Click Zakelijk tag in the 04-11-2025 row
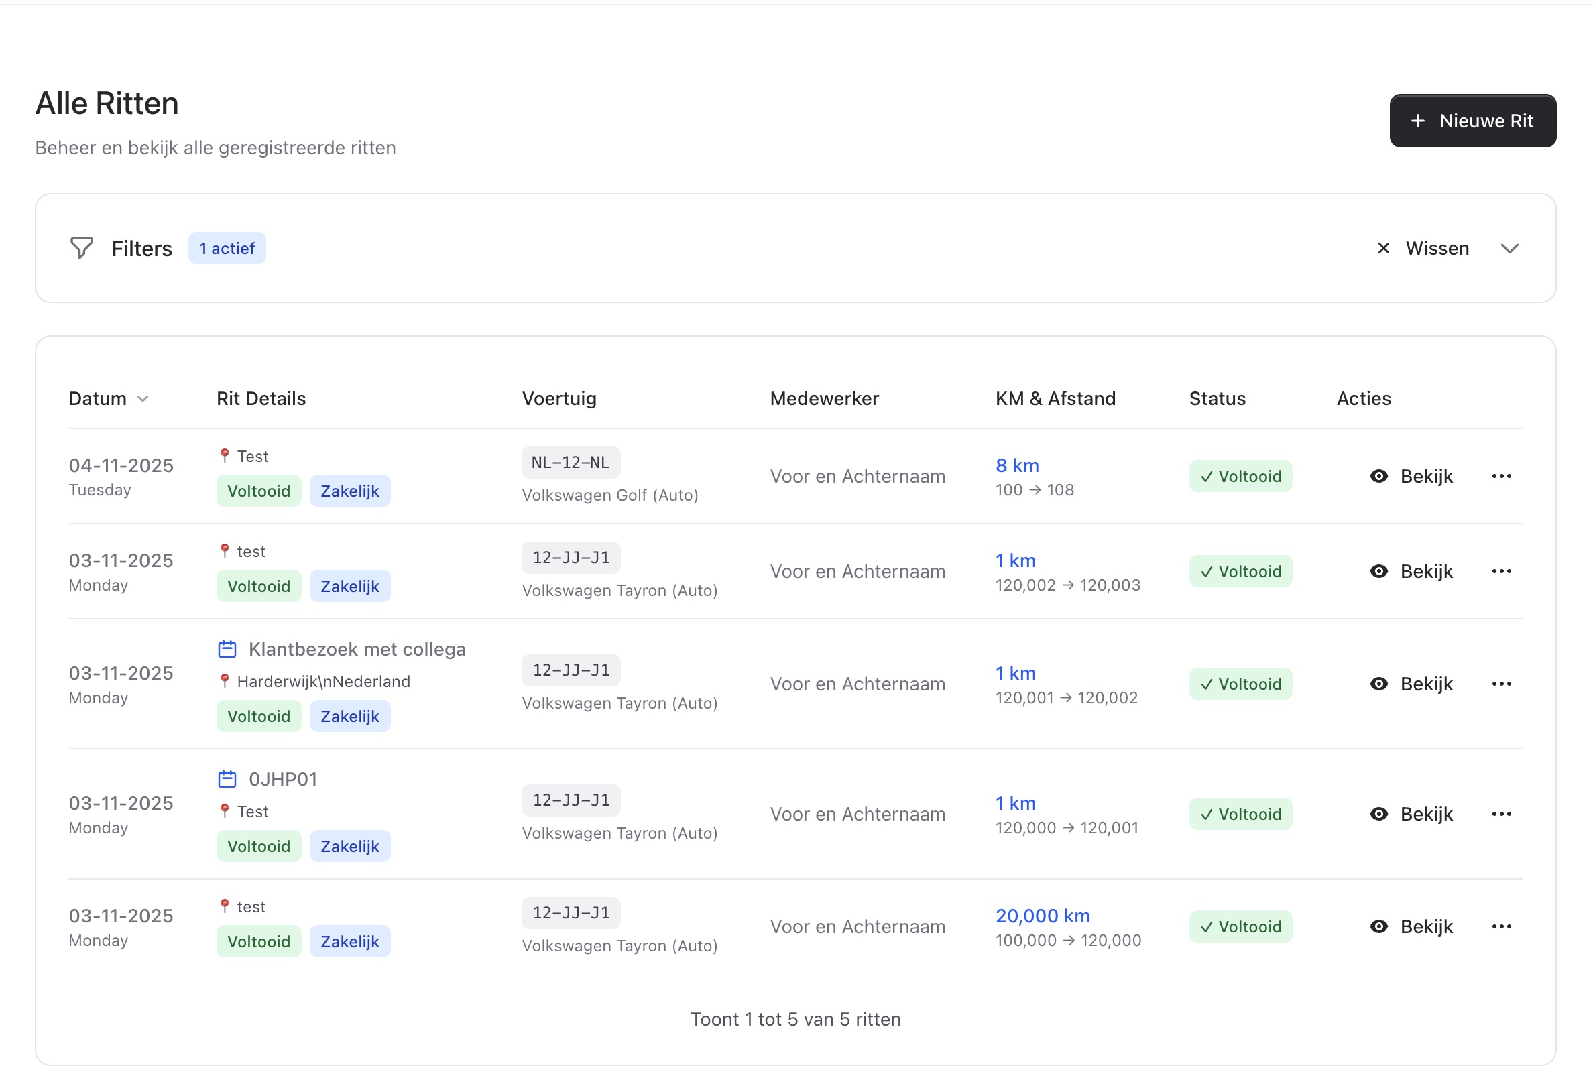Image resolution: width=1593 pixels, height=1086 pixels. [x=349, y=491]
